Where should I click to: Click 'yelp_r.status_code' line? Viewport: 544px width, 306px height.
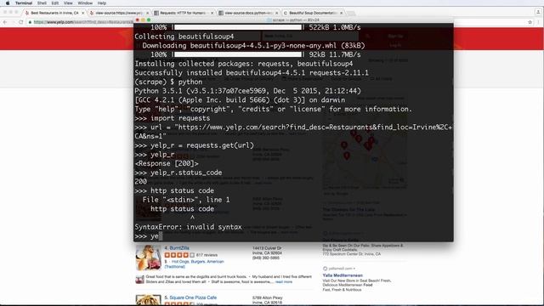point(178,173)
